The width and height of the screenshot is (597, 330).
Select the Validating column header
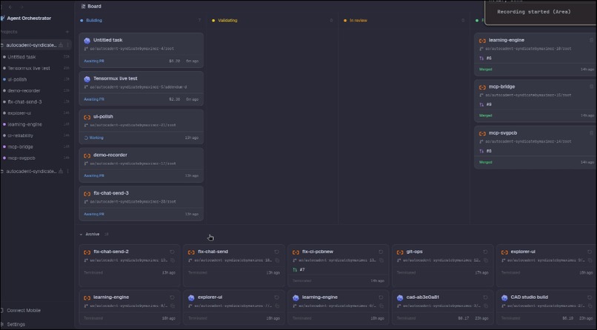227,21
